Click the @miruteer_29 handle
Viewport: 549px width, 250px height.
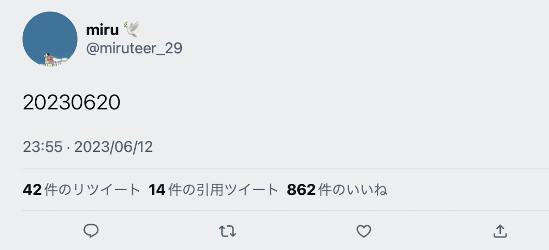134,49
